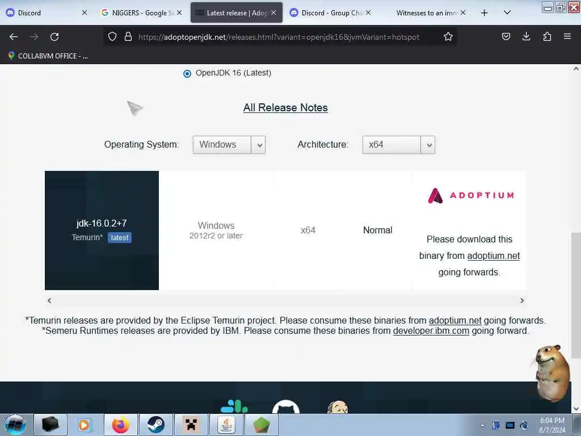Close the Discord Group Chat tab
The height and width of the screenshot is (436, 581).
368,12
